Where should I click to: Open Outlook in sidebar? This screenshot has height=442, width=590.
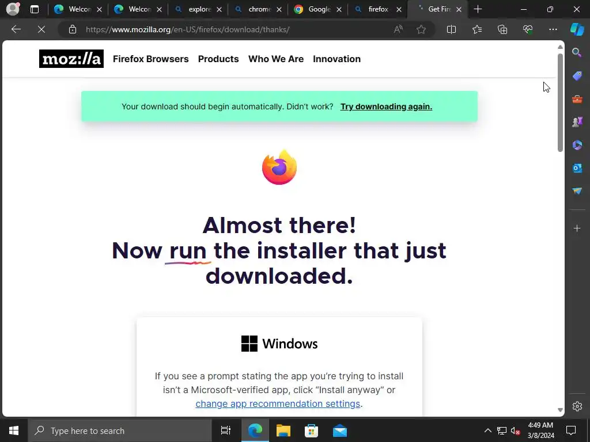tap(577, 168)
